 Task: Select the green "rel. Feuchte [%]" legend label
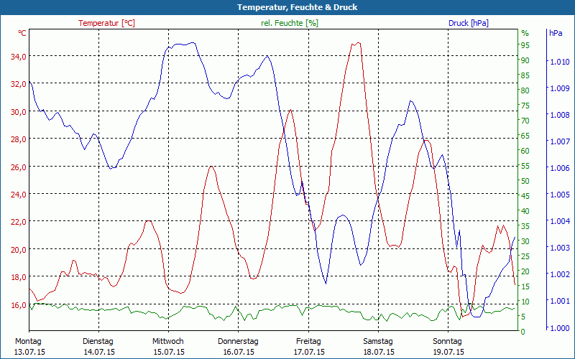[x=290, y=23]
